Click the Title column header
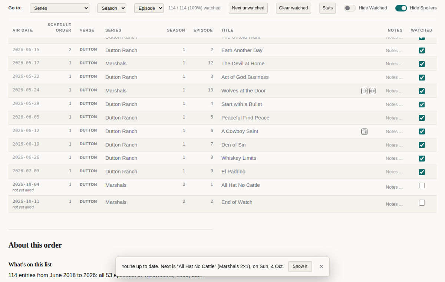 point(227,30)
